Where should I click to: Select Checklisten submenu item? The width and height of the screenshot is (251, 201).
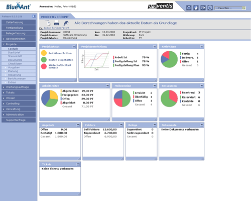19,64
